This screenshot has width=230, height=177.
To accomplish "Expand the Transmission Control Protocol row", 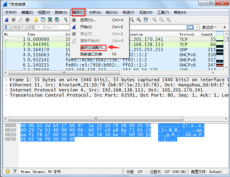I will tap(6, 95).
